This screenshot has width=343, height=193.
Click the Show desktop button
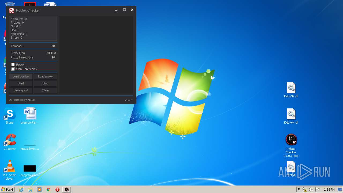(340, 190)
